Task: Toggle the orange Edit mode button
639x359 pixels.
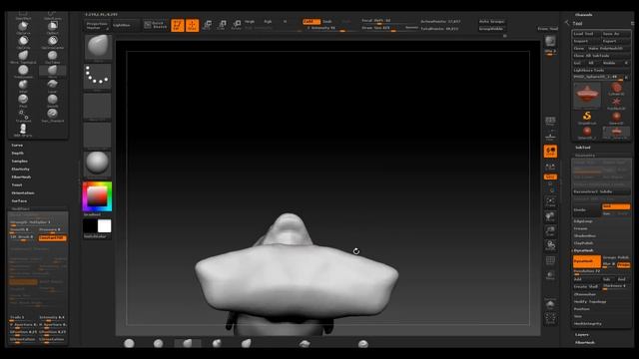Action: click(178, 25)
